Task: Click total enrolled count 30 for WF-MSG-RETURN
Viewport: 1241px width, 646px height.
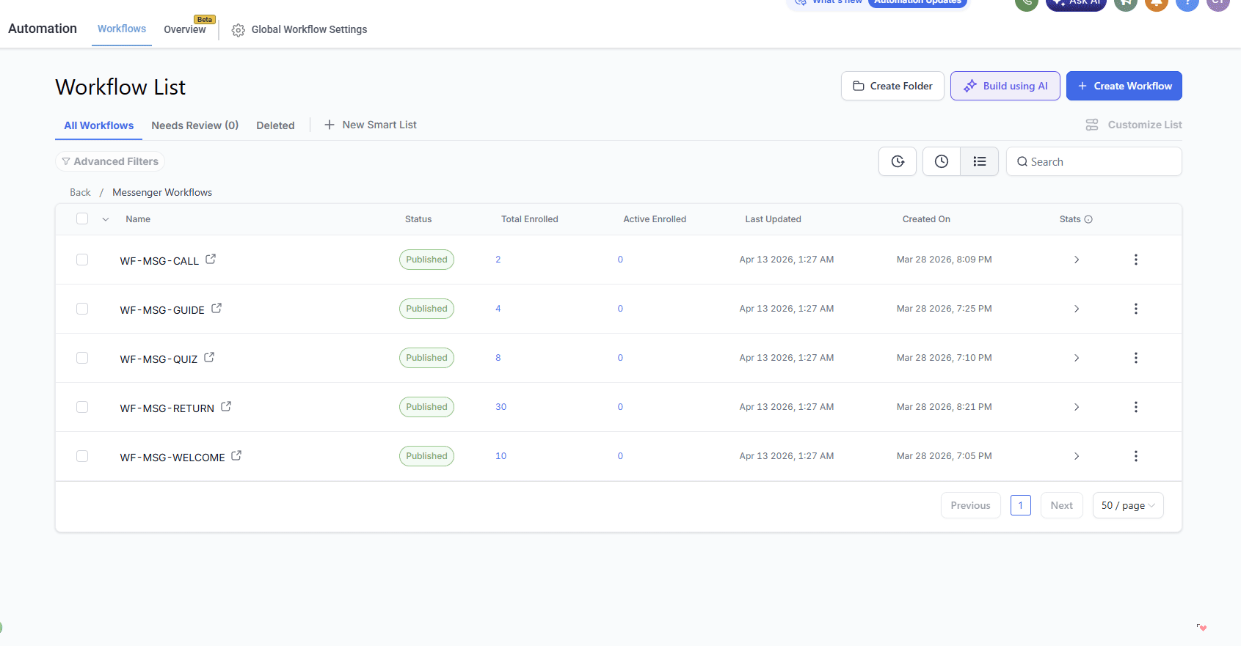Action: pos(501,407)
